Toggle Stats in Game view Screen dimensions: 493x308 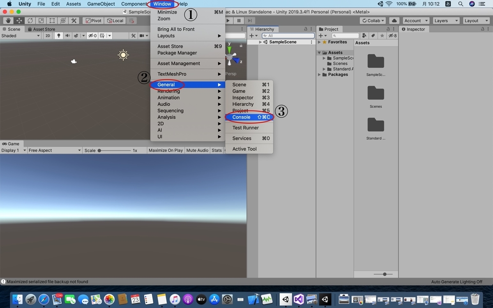(x=217, y=150)
